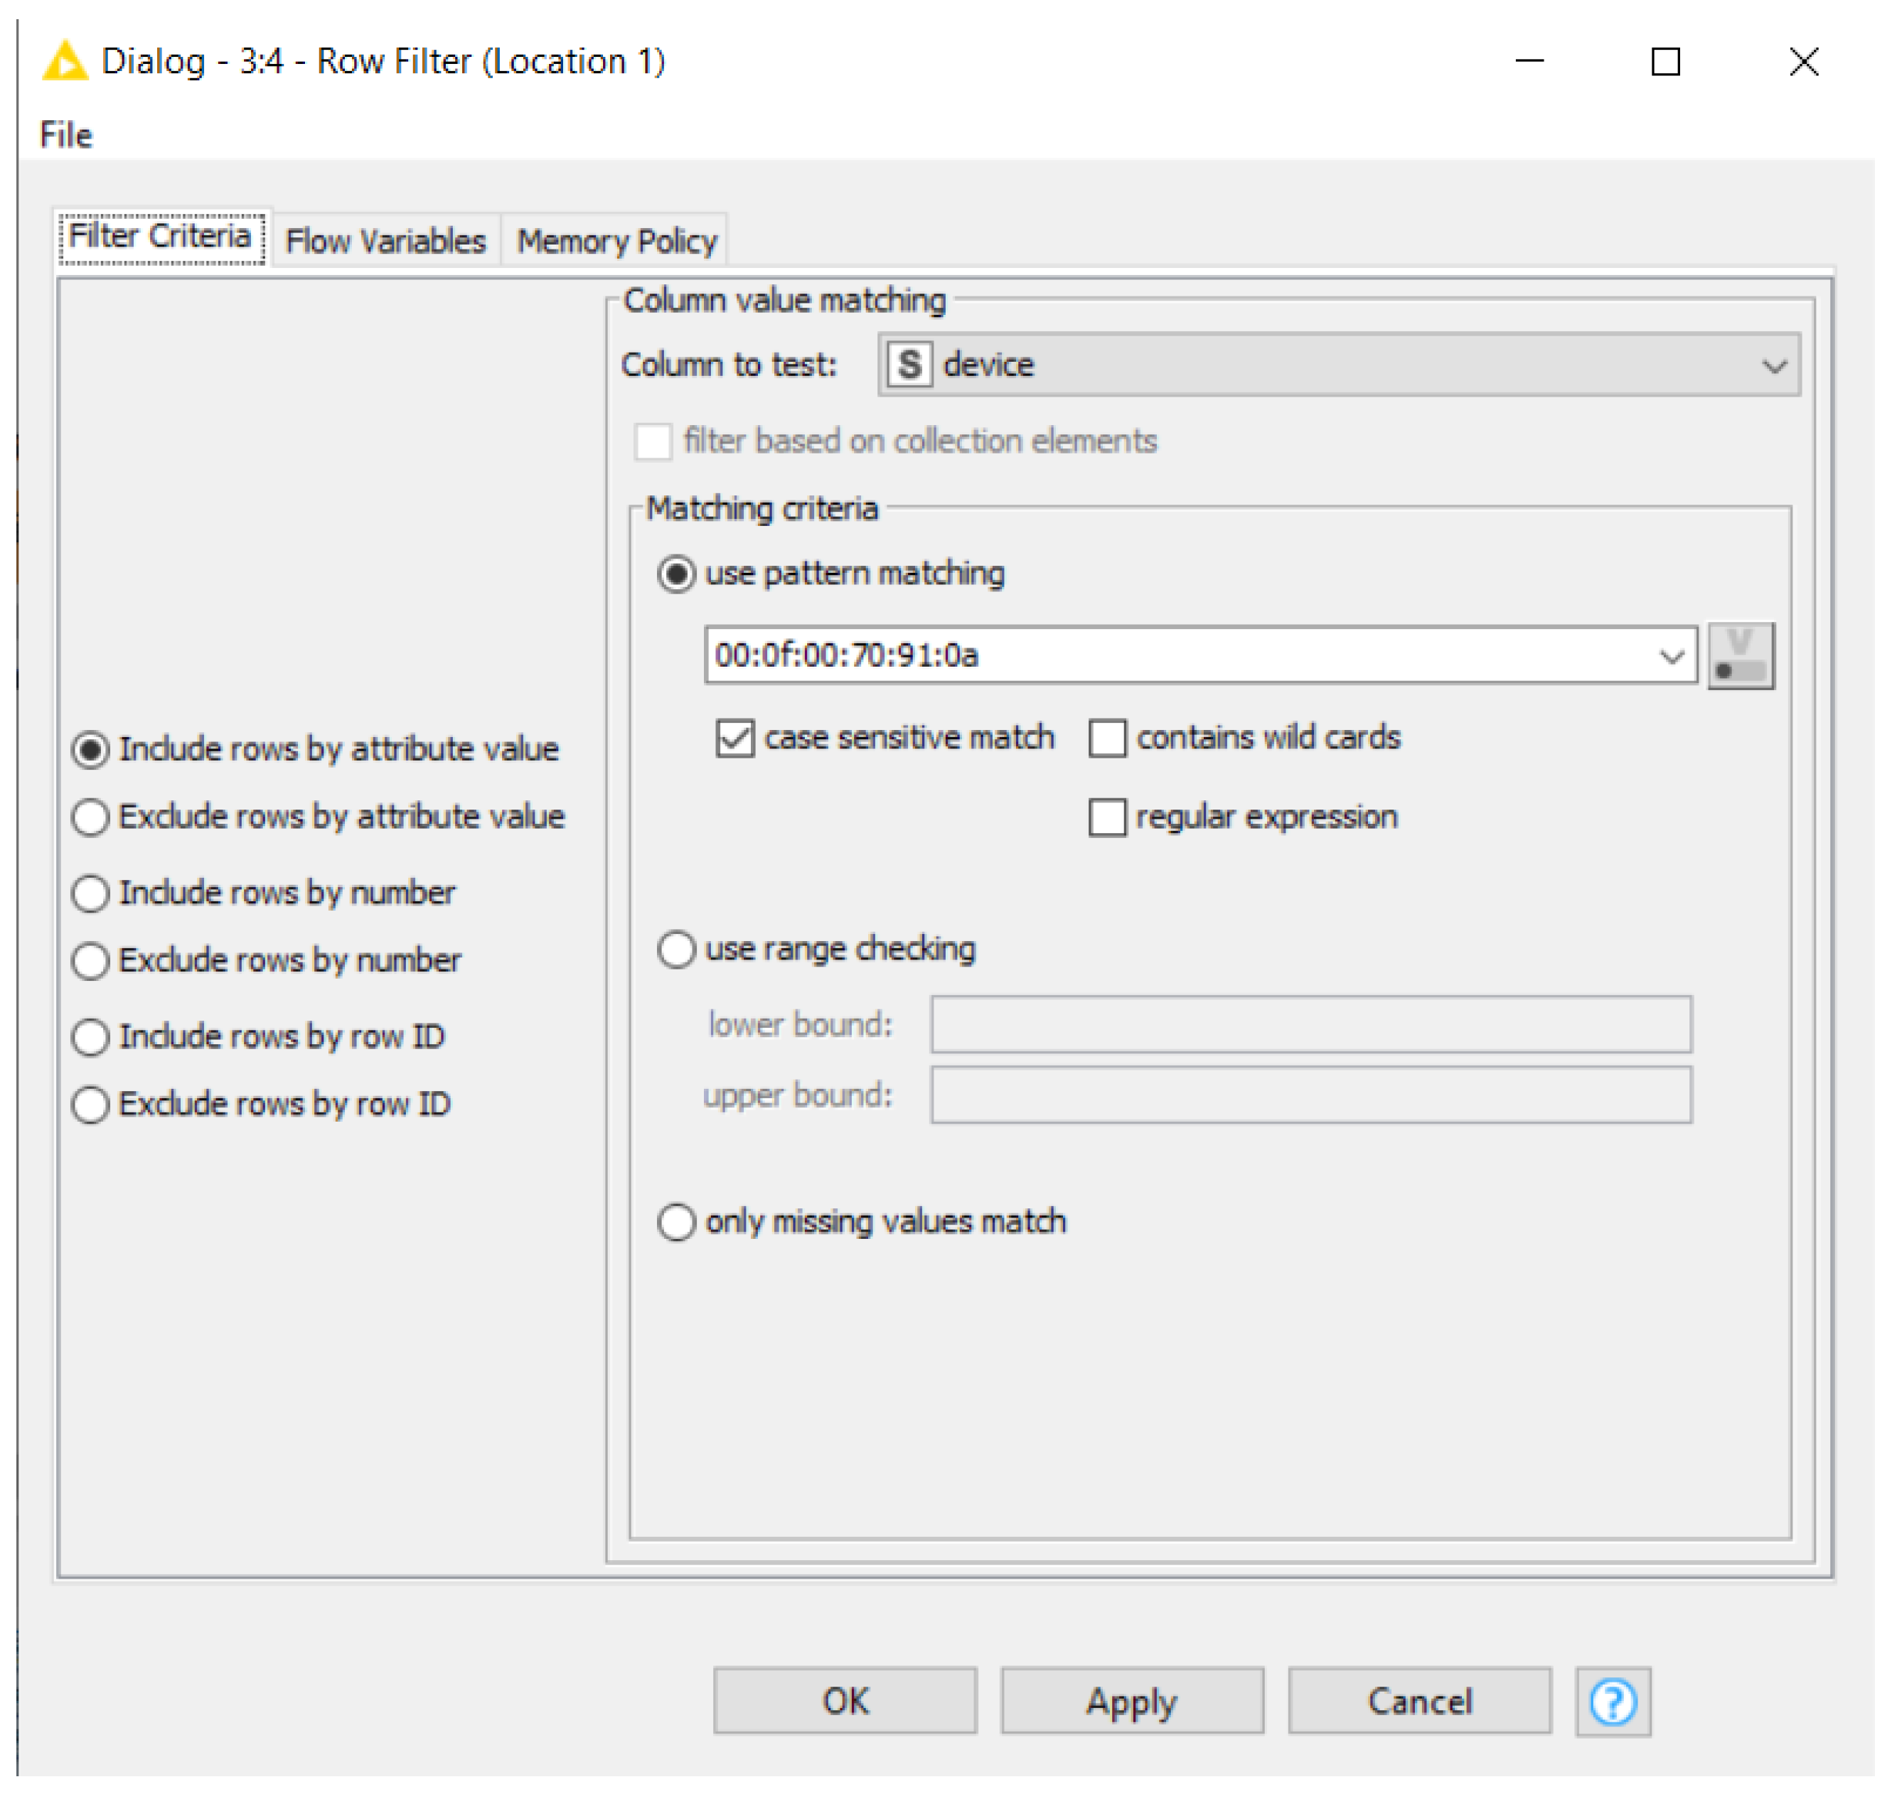
Task: Click the S string type icon for device
Action: (x=908, y=365)
